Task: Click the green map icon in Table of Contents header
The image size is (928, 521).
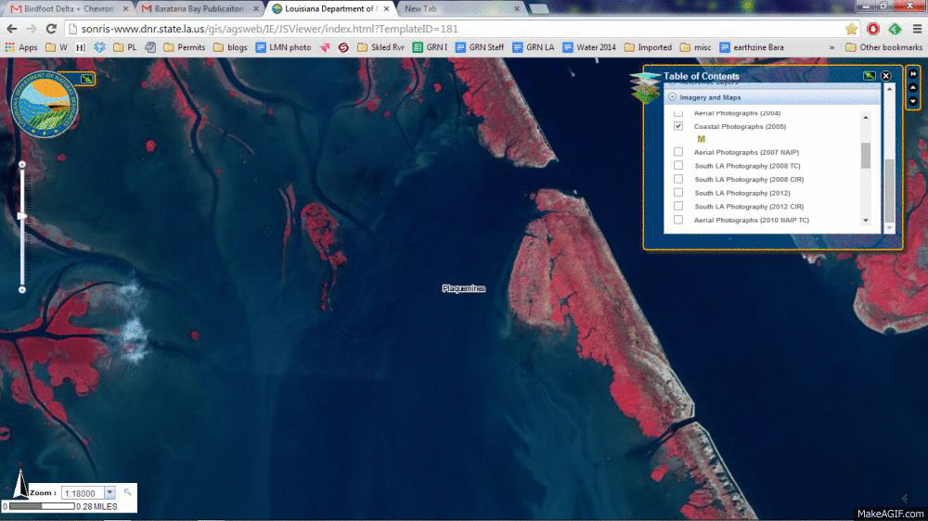Action: click(870, 76)
